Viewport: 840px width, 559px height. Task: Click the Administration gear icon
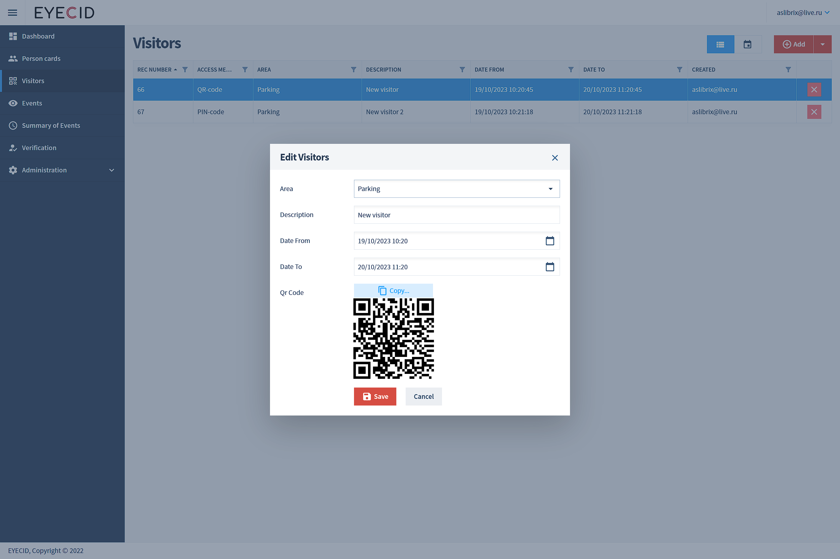coord(13,170)
